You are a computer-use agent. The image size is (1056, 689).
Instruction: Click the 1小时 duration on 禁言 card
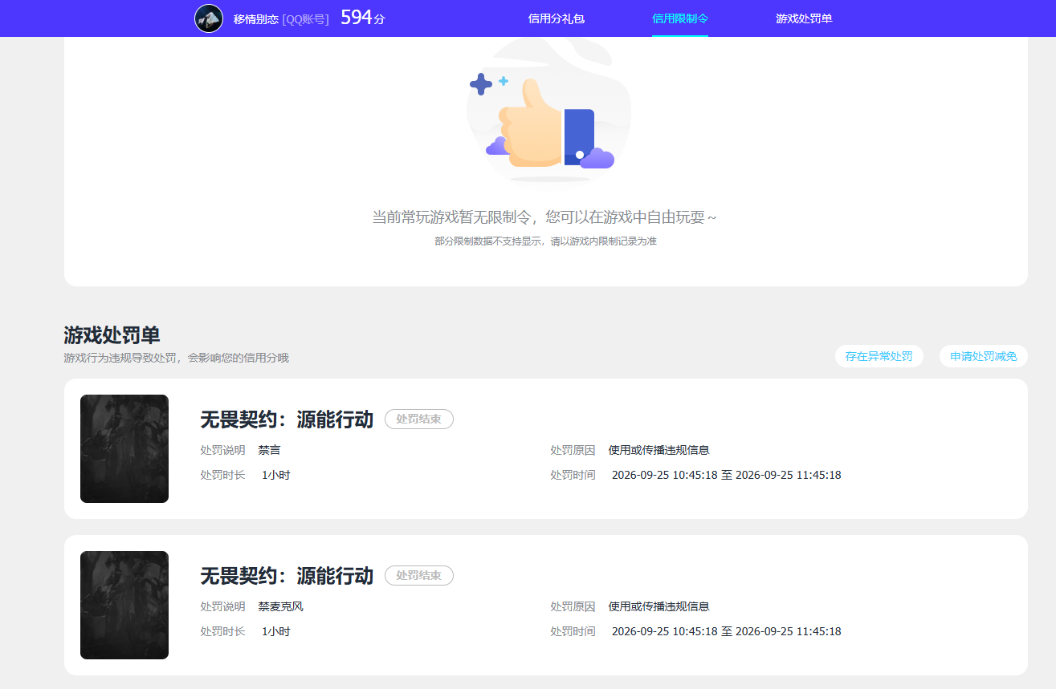[x=276, y=475]
